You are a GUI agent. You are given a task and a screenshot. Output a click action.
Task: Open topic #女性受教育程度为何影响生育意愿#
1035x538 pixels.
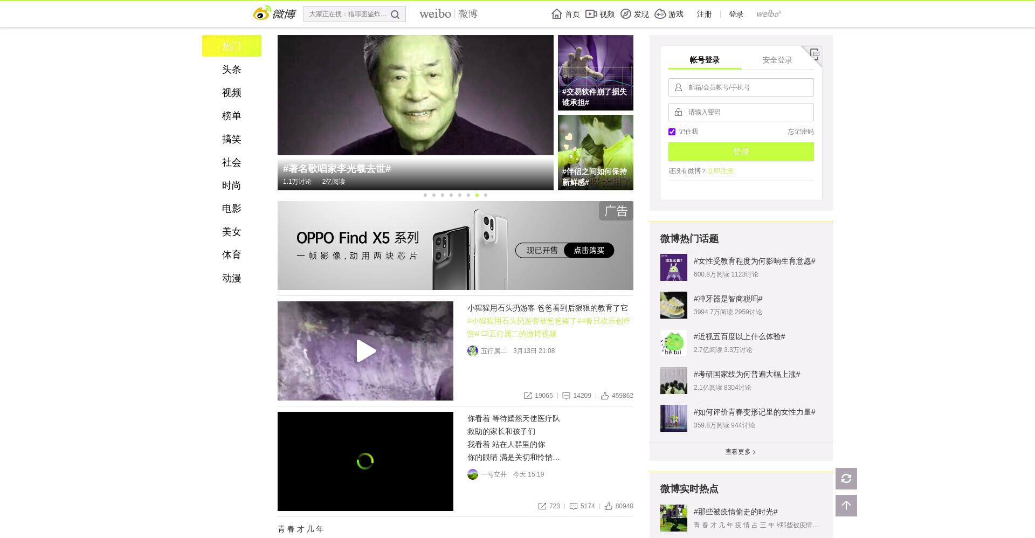pos(754,261)
